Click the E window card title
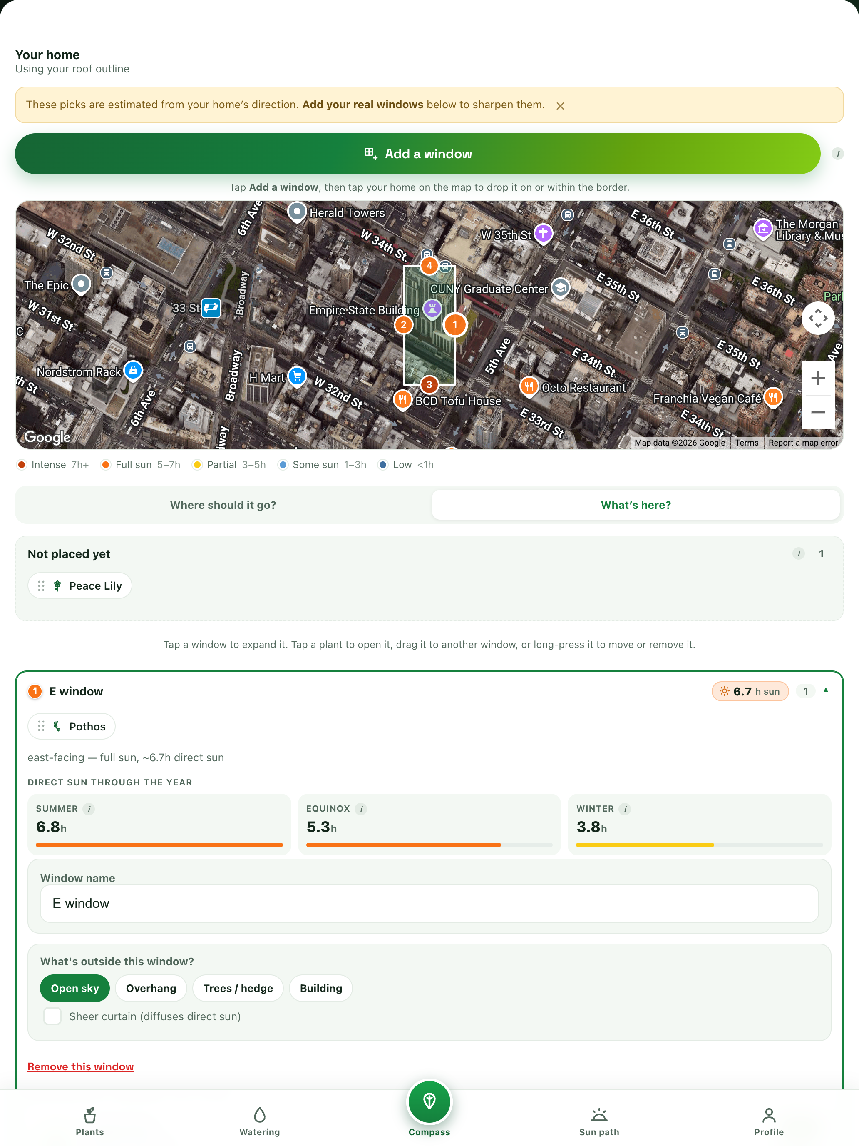 pos(76,692)
